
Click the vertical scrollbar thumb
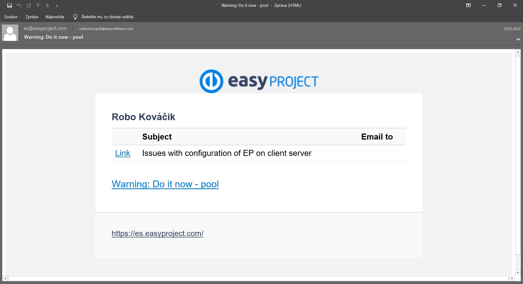click(518, 155)
